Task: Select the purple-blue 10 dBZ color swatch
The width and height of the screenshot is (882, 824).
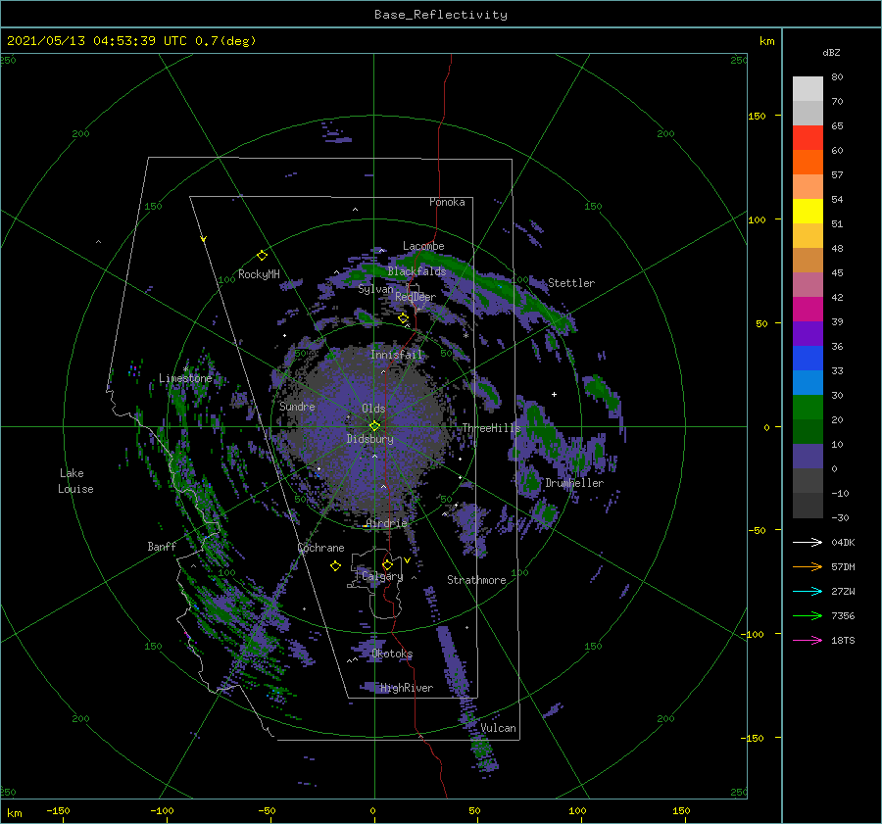Action: [808, 456]
